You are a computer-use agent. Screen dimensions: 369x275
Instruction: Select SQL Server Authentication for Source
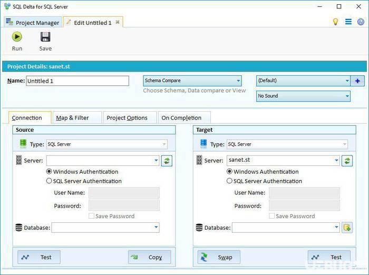[x=49, y=181]
